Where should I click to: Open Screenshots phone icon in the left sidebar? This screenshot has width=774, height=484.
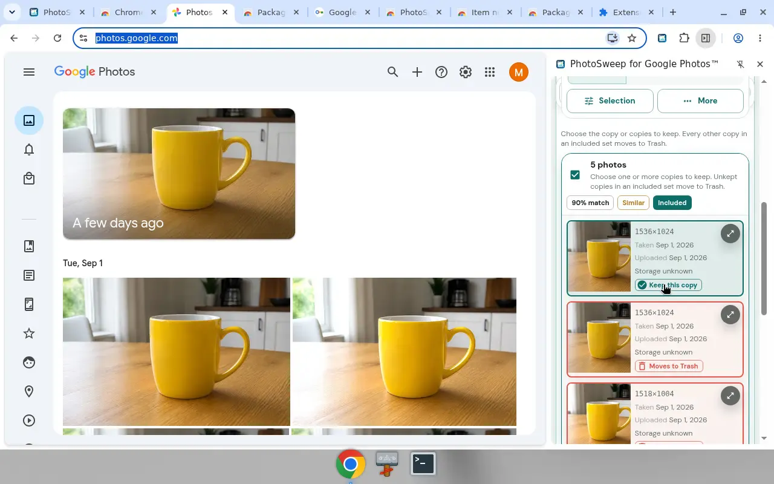(x=29, y=304)
